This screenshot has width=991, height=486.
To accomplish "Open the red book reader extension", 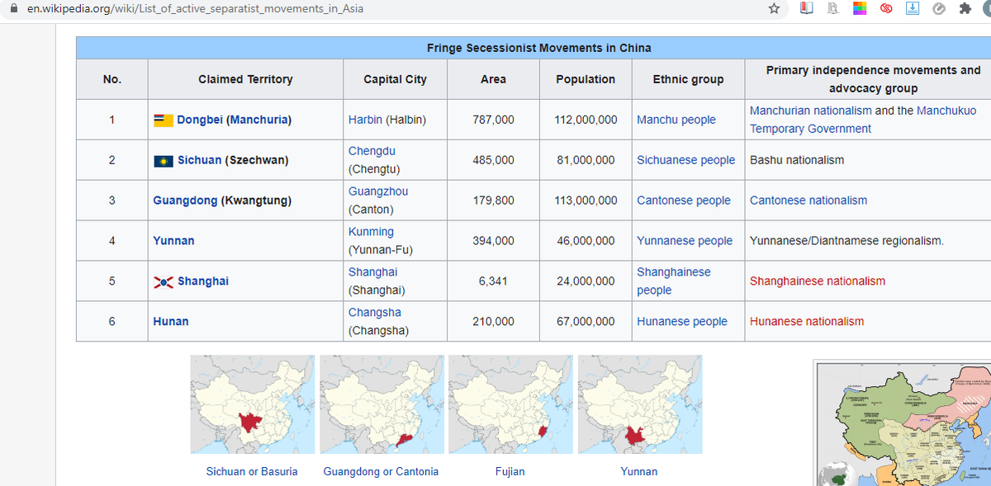I will tap(808, 9).
